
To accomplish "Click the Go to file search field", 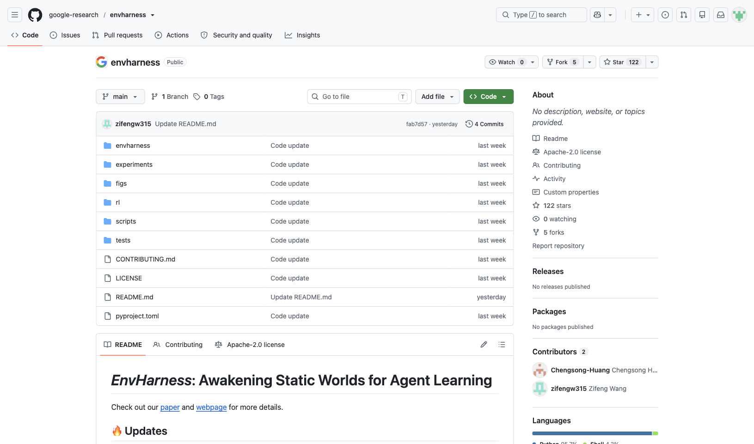I will coord(359,97).
